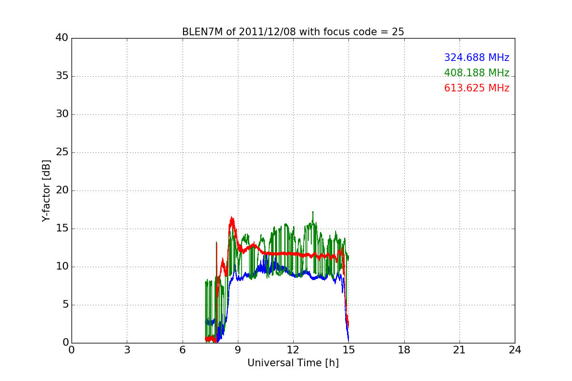This screenshot has width=572, height=381.
Task: Select the 324.688 MHz legend label
Action: coord(477,58)
